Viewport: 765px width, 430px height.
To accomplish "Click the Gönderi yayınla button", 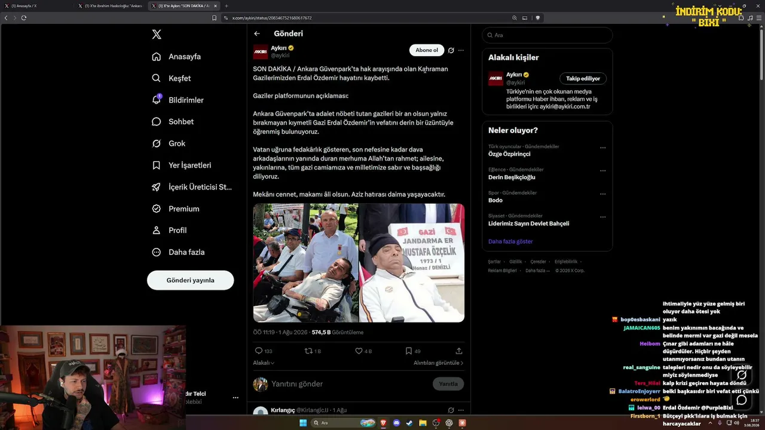I will coord(191,280).
